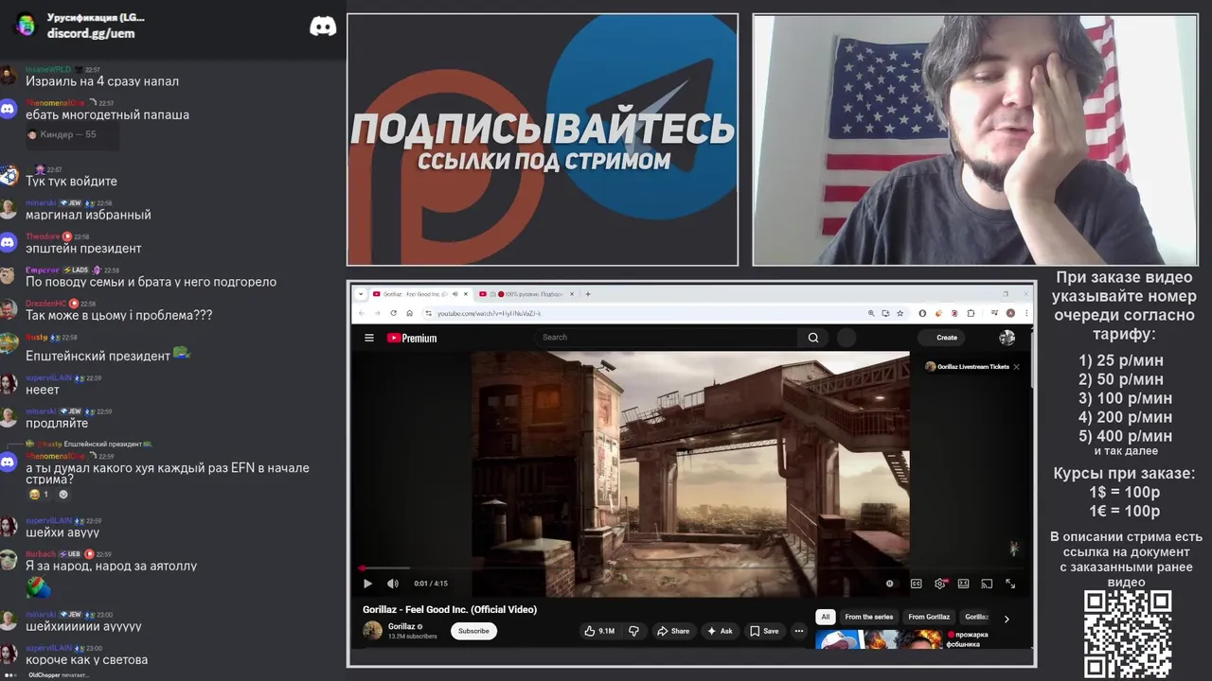This screenshot has width=1212, height=681.
Task: Open the player settings gear
Action: click(x=940, y=584)
